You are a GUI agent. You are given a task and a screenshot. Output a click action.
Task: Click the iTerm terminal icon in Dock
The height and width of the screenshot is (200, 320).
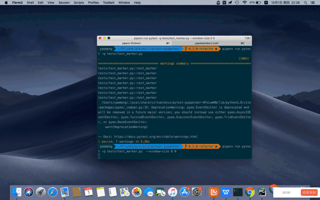click(238, 192)
